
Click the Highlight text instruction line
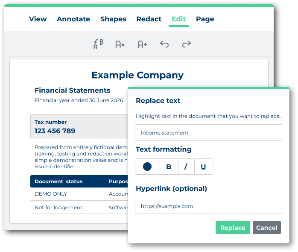point(208,116)
